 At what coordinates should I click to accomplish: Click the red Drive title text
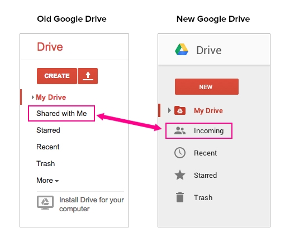point(50,47)
